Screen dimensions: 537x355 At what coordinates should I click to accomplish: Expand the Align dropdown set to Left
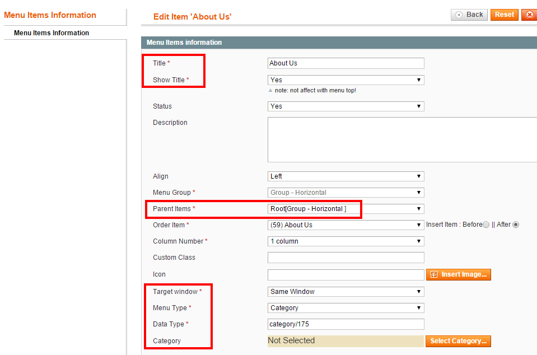346,176
